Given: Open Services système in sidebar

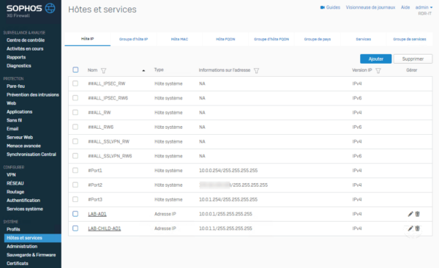Looking at the screenshot, I should (25, 209).
